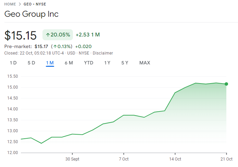The image size is (238, 167).
Task: Click the pre-market up arrow icon
Action: [54, 46]
